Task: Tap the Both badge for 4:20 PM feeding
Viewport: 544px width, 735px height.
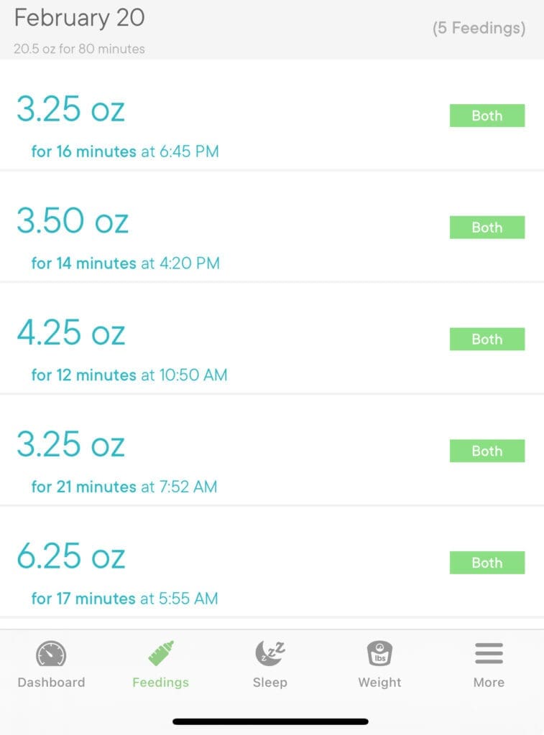Action: 487,228
